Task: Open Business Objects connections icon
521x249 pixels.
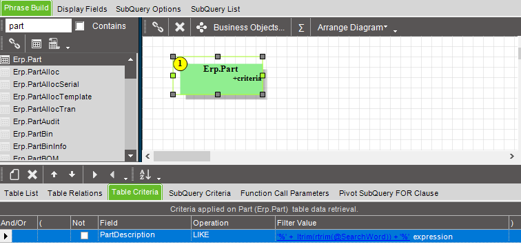Action: coord(202,28)
